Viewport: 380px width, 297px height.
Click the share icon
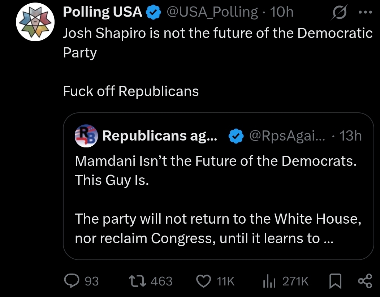364,281
